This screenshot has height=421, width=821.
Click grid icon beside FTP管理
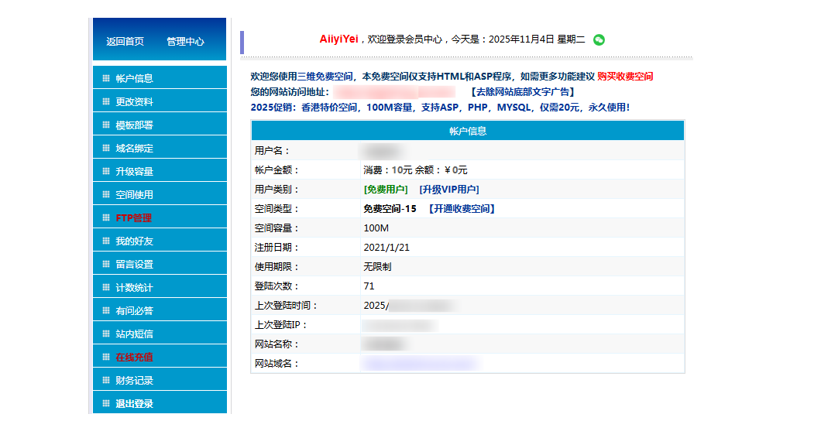pyautogui.click(x=105, y=217)
